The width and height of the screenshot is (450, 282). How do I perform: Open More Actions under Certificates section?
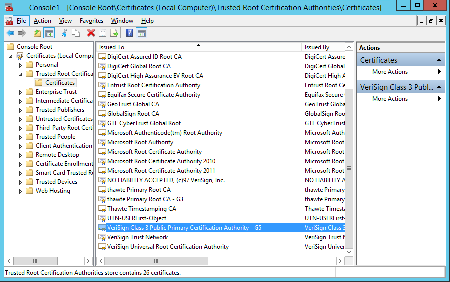click(400, 72)
